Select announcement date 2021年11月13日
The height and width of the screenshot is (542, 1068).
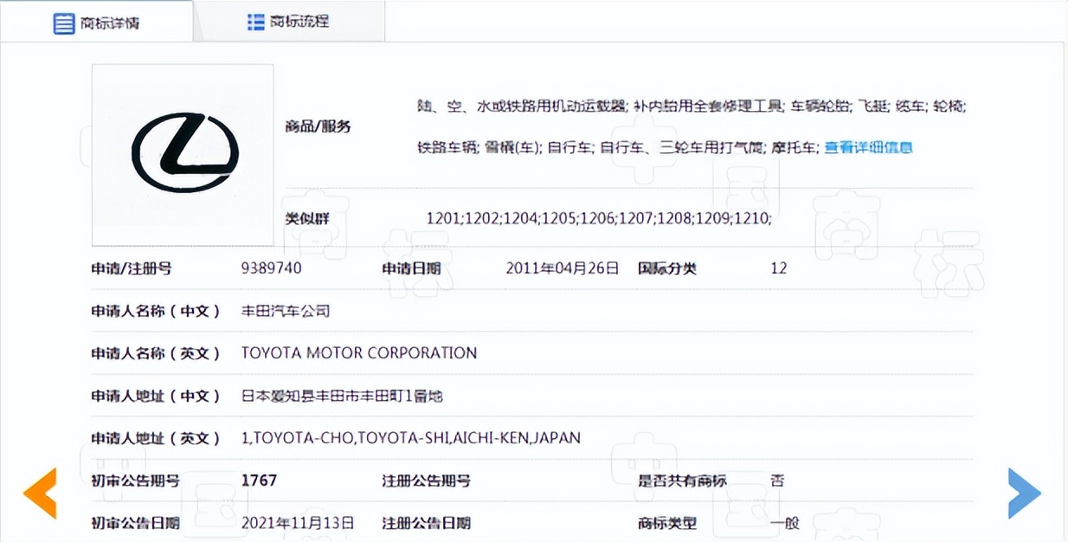[298, 523]
